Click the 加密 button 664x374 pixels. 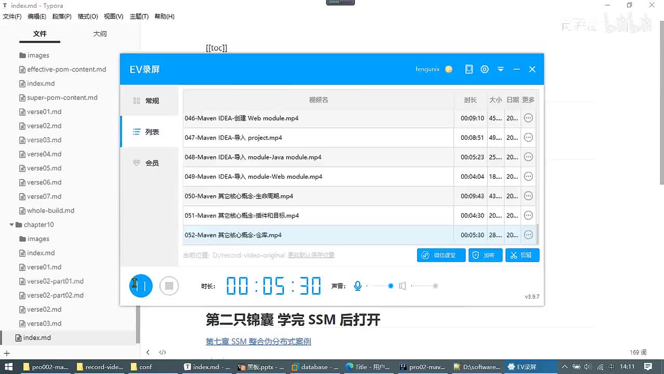486,255
